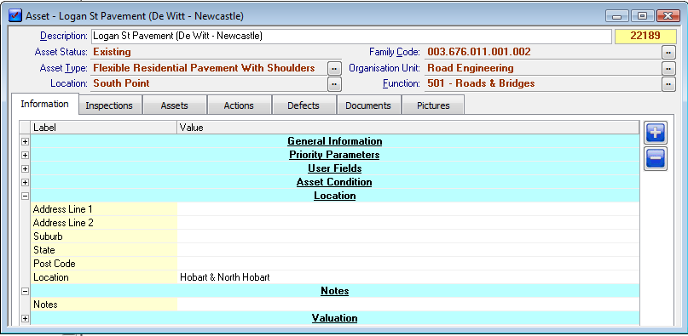688x336 pixels.
Task: Click the Suburb row label
Action: click(48, 236)
